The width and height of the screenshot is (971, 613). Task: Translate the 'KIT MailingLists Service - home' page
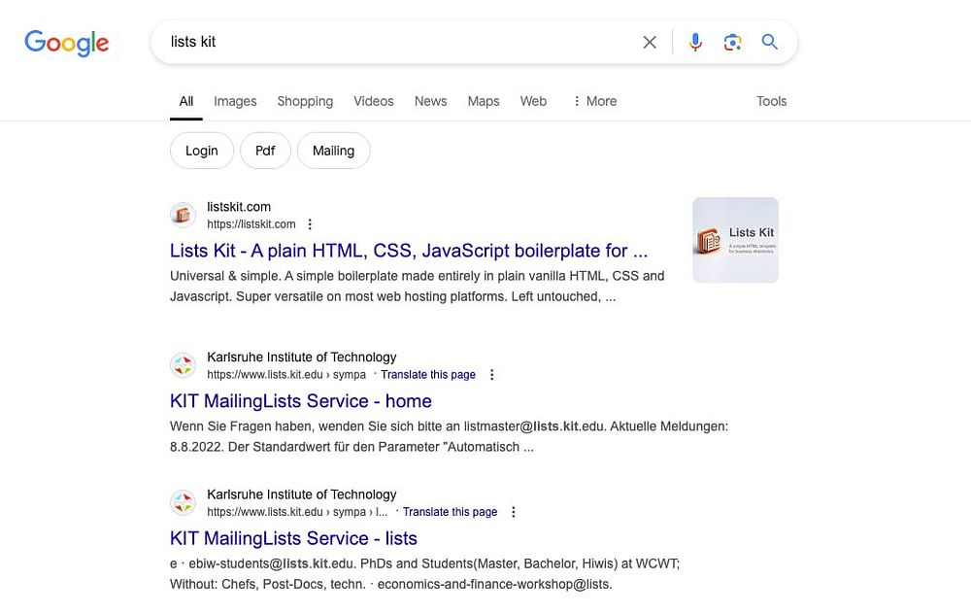point(428,375)
